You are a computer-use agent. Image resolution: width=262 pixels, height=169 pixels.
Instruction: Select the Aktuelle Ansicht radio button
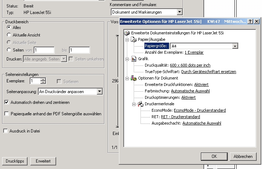9,35
